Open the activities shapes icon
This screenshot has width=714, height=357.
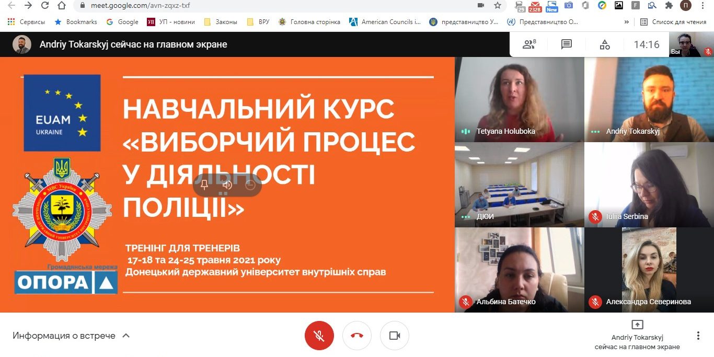[x=605, y=44]
